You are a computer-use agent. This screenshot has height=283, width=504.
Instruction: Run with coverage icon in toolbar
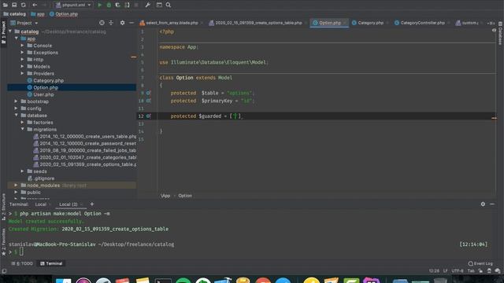(117, 5)
